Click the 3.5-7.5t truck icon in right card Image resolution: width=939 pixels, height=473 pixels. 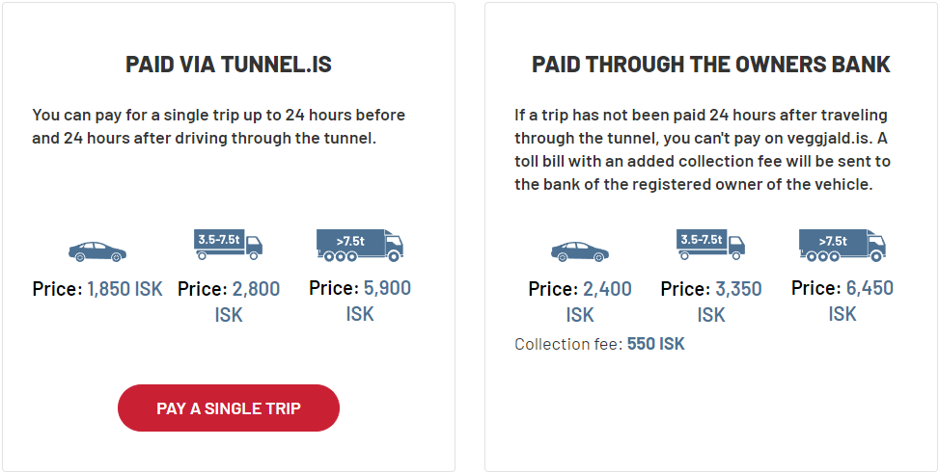tap(711, 245)
